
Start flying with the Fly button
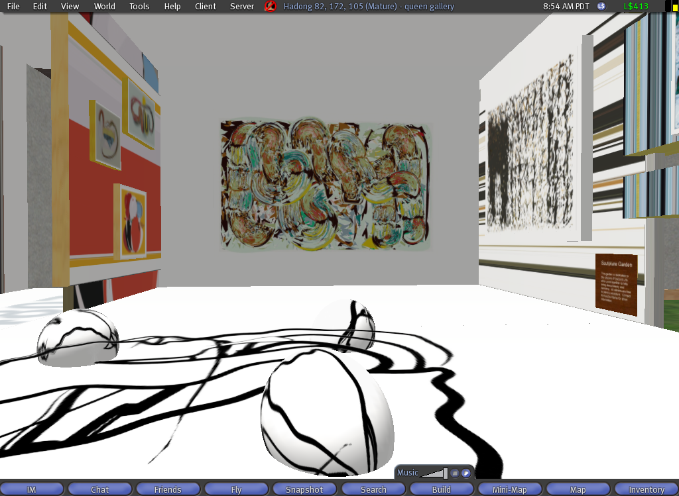pos(236,489)
